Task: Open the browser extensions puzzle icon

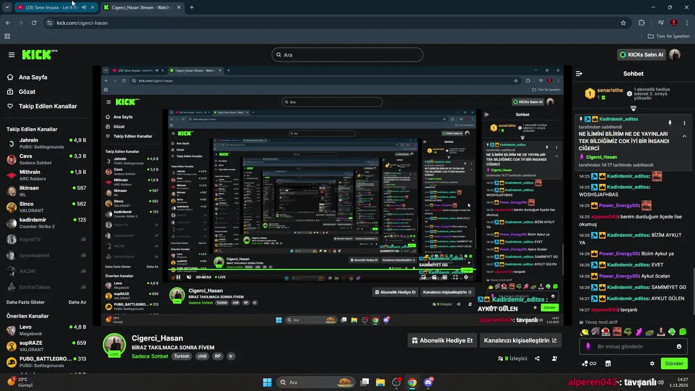Action: [x=642, y=23]
